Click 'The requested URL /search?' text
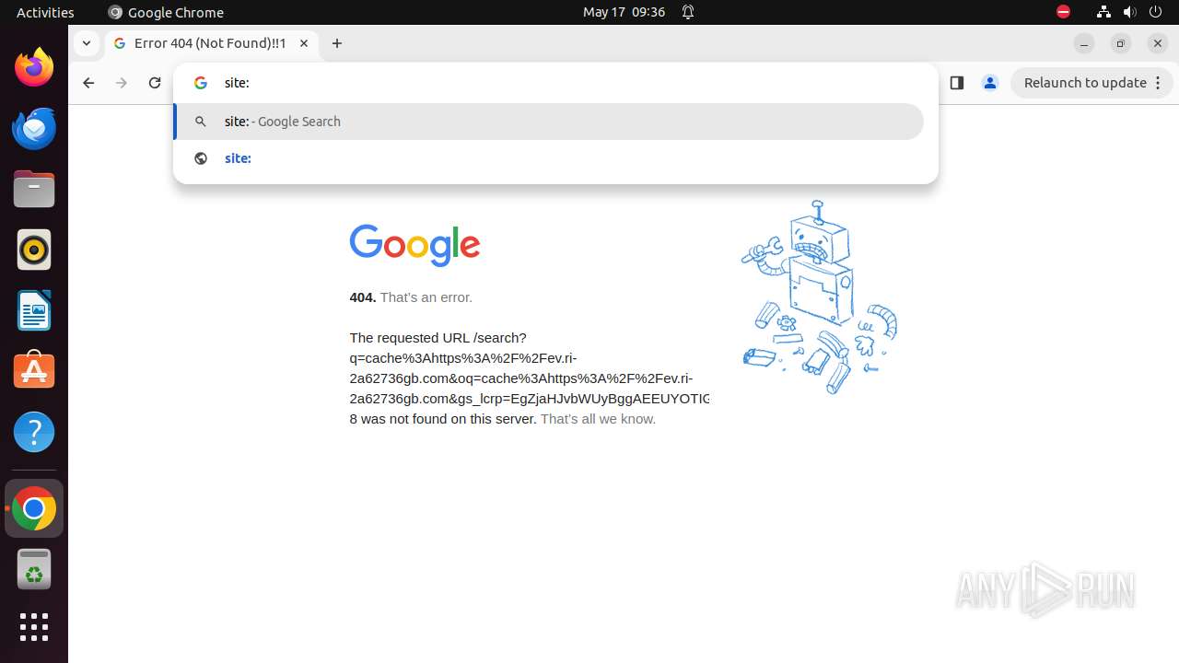Screen dimensions: 1179x663 click(438, 338)
